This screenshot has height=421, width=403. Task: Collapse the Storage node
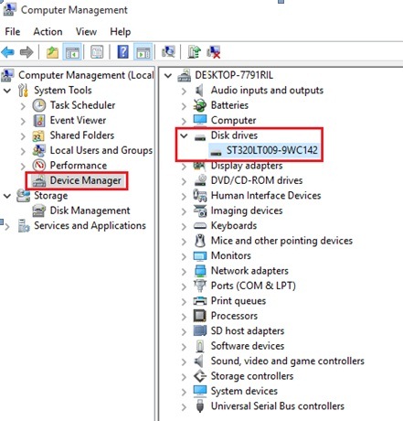point(7,196)
